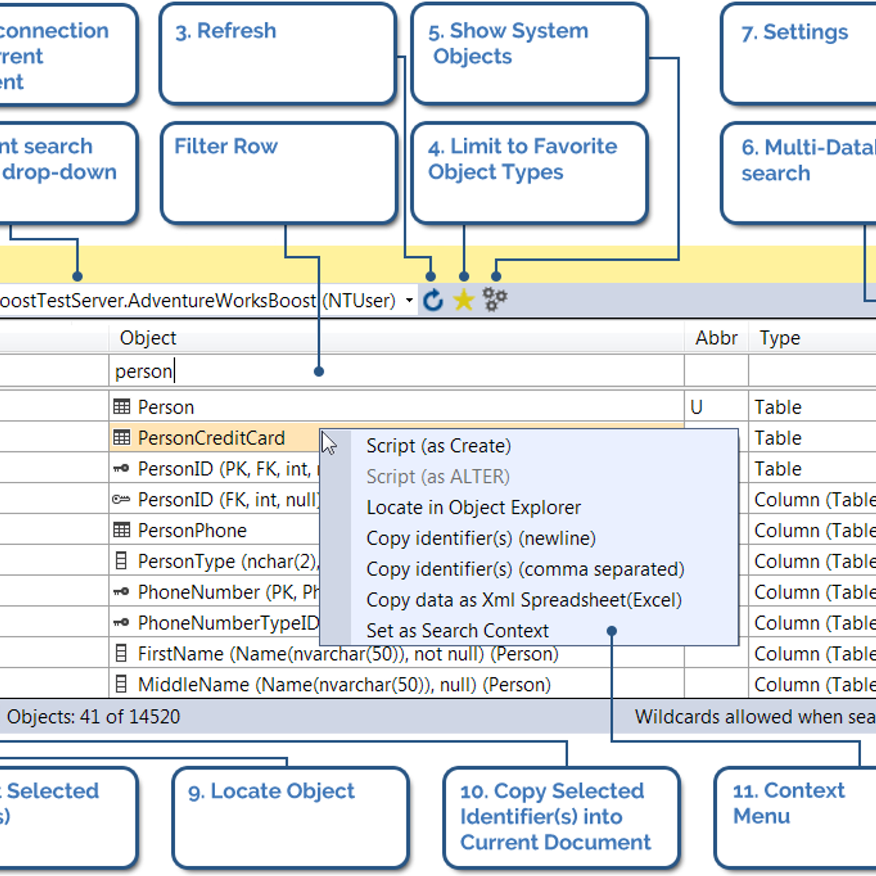The image size is (876, 876).
Task: Toggle the Show System Objects gears icon
Action: coord(495,299)
